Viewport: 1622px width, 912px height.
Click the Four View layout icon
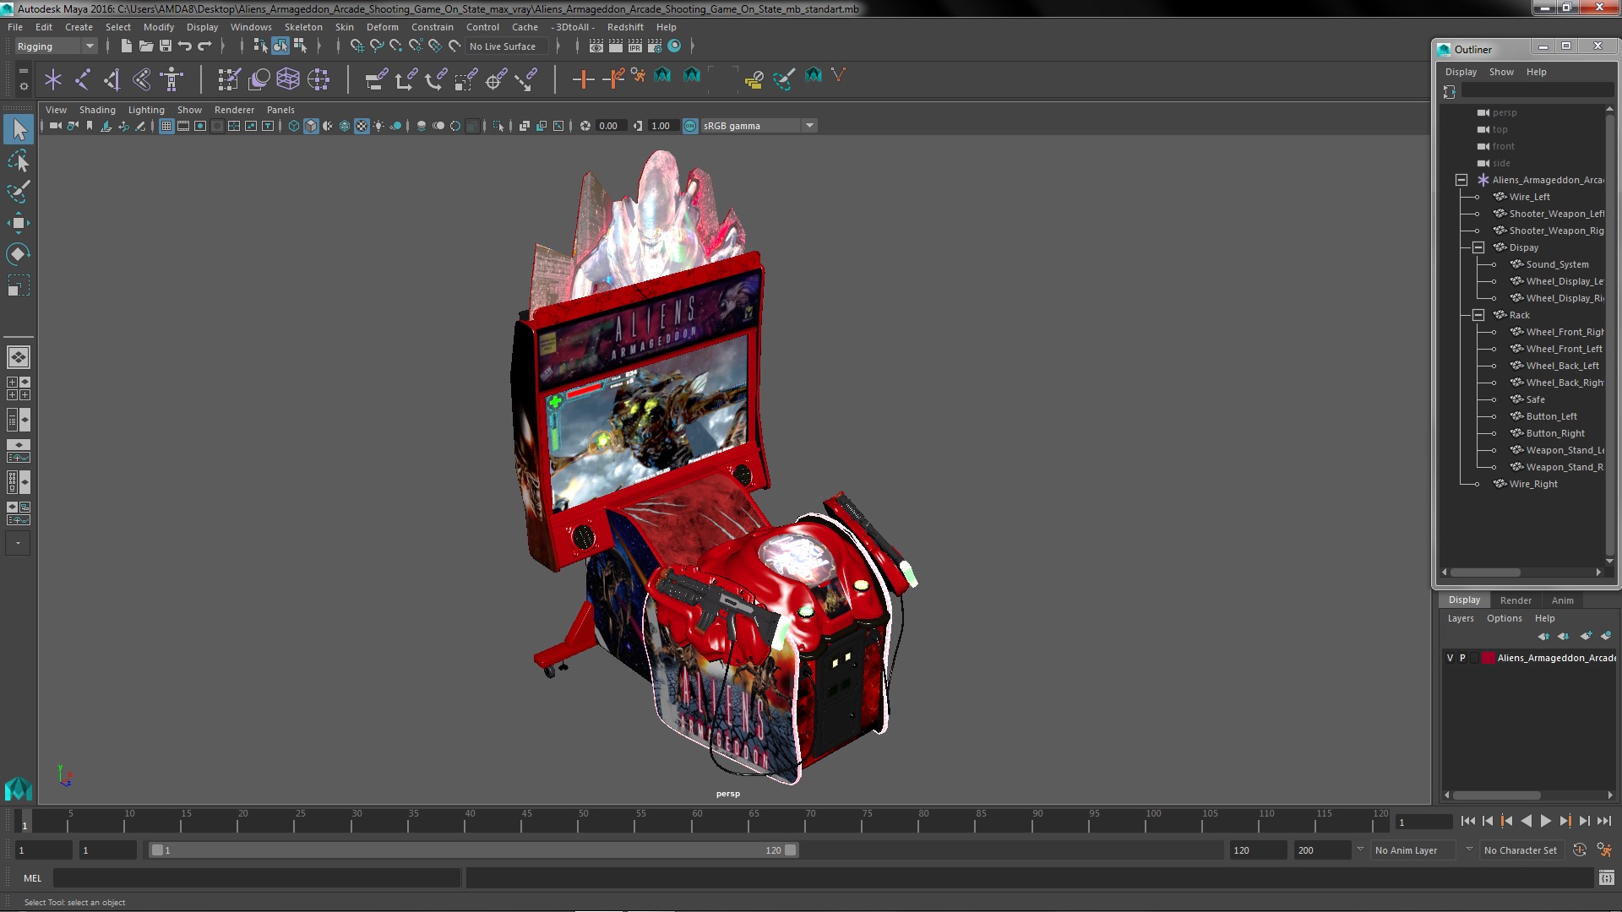pyautogui.click(x=19, y=388)
